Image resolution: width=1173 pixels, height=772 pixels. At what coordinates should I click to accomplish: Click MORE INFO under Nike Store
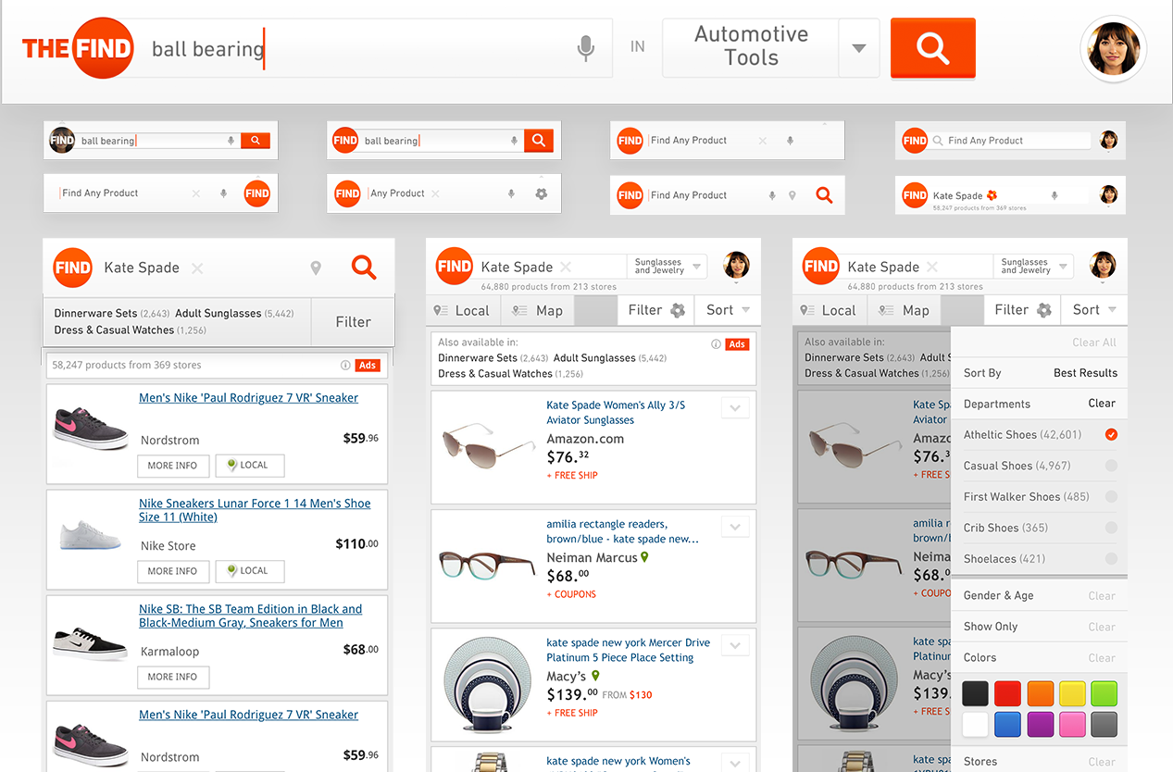coord(173,571)
